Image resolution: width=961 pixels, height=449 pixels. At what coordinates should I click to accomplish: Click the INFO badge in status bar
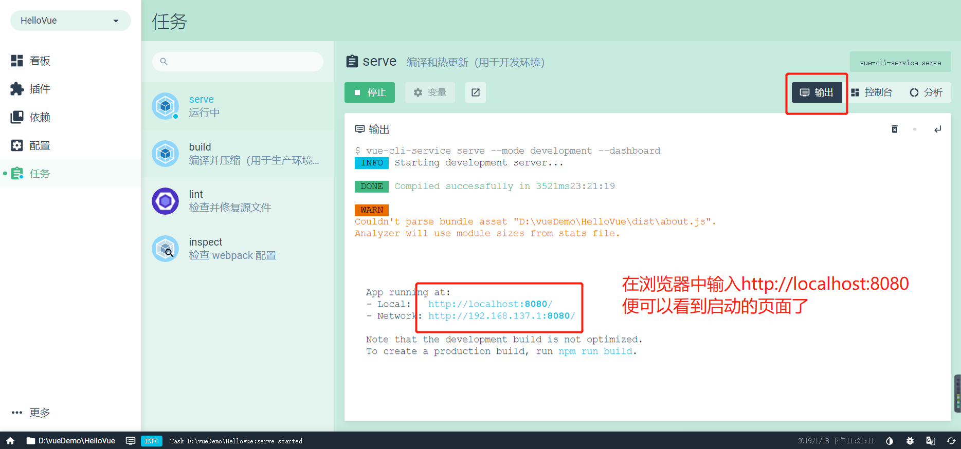point(152,441)
